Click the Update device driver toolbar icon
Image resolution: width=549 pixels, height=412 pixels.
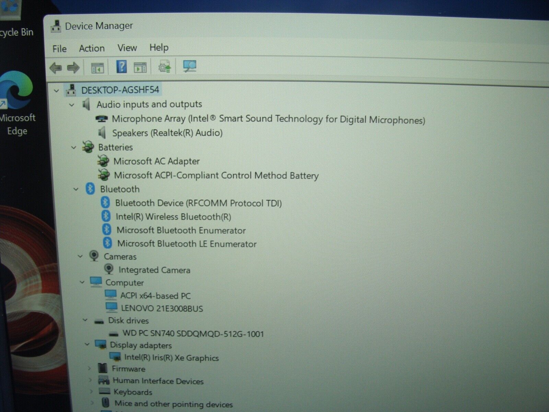(x=165, y=67)
